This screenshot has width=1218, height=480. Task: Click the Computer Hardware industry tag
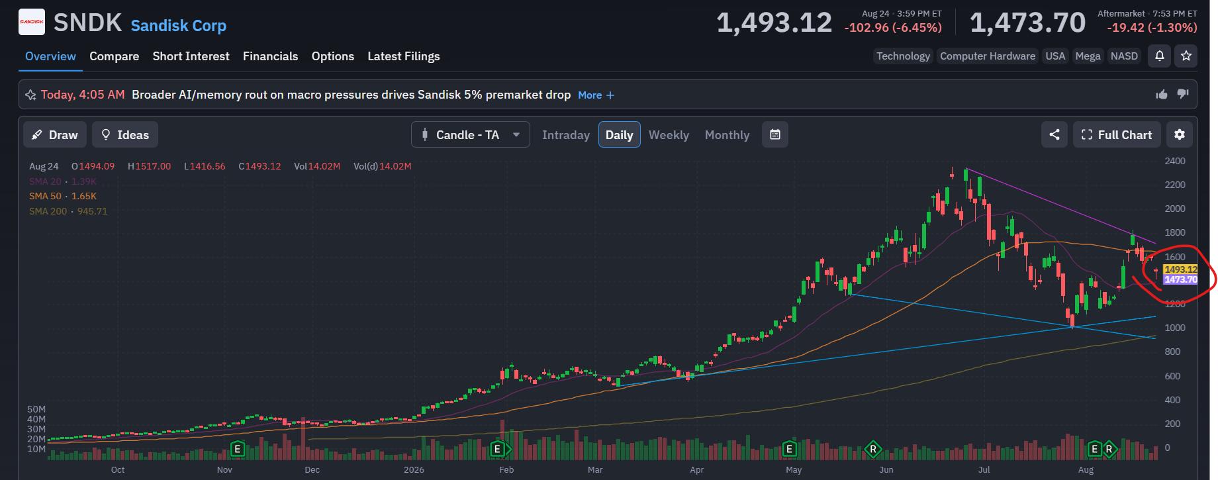[x=988, y=56]
